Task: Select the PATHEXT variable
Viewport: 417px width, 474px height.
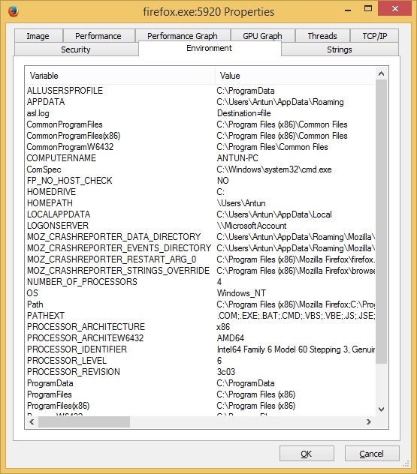Action: pyautogui.click(x=200, y=316)
